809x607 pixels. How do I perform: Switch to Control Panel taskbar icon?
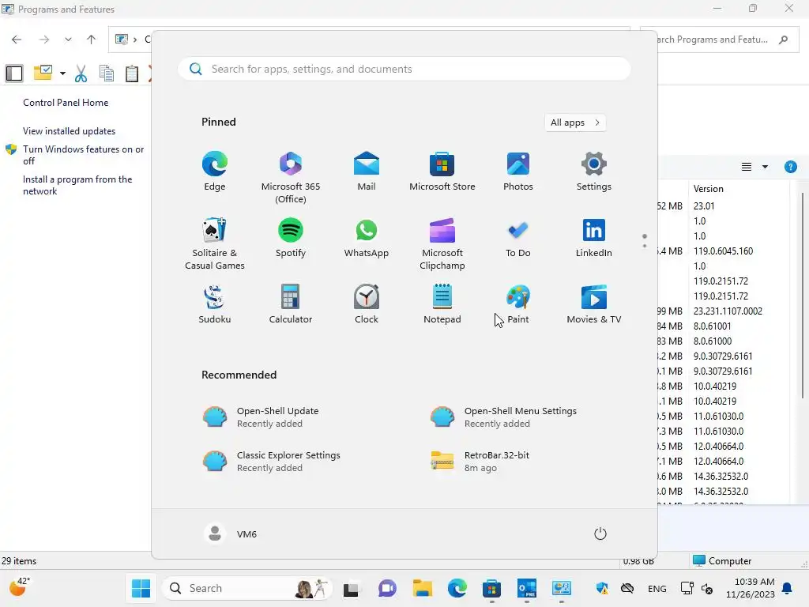[562, 588]
